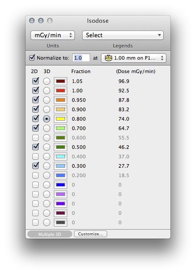Screen dimensions: 196x274
Task: Select 3D radio button for 0.300 fraction
Action: [x=47, y=166]
